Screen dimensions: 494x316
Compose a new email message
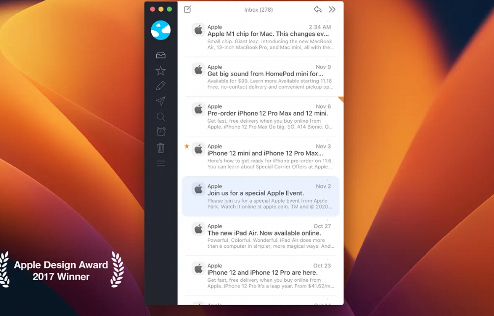tap(188, 9)
